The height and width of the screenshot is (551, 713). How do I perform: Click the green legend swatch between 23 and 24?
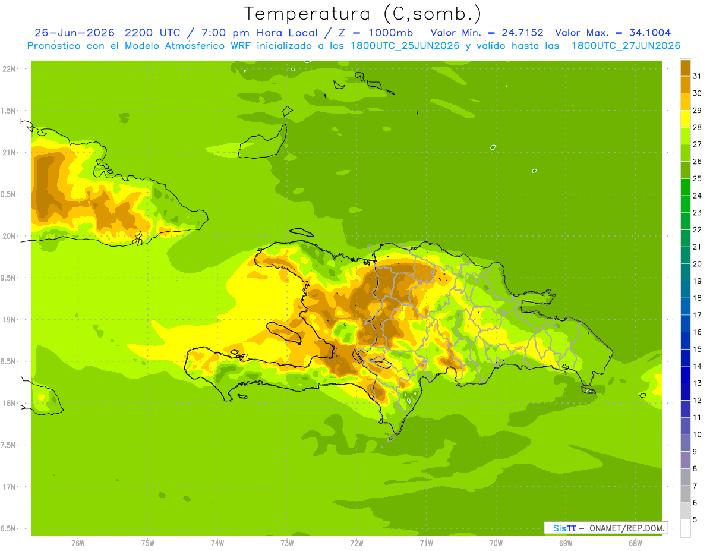click(x=685, y=204)
